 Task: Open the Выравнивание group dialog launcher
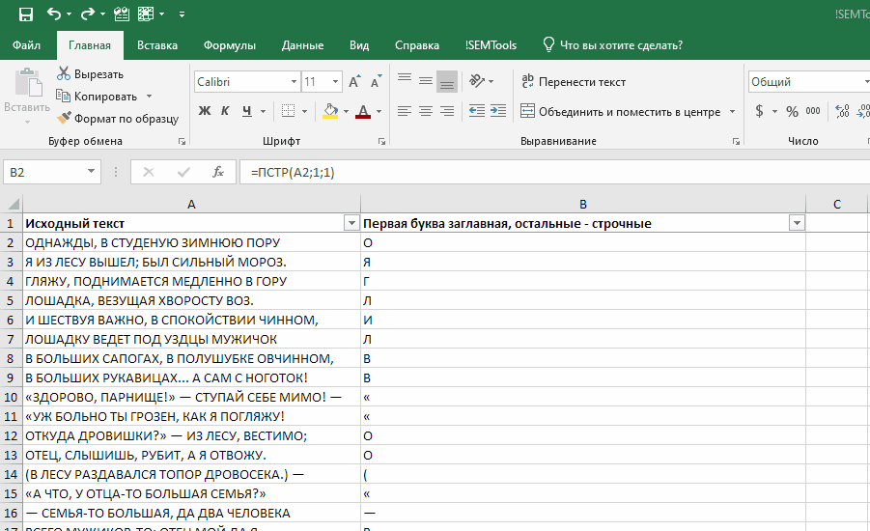point(736,142)
